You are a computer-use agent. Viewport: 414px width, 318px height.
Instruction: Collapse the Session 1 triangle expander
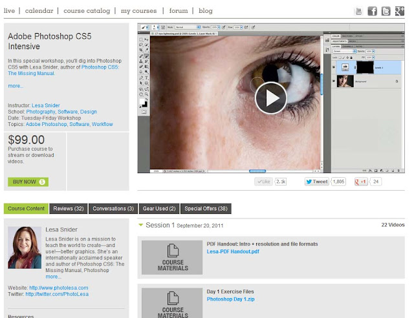coord(141,225)
